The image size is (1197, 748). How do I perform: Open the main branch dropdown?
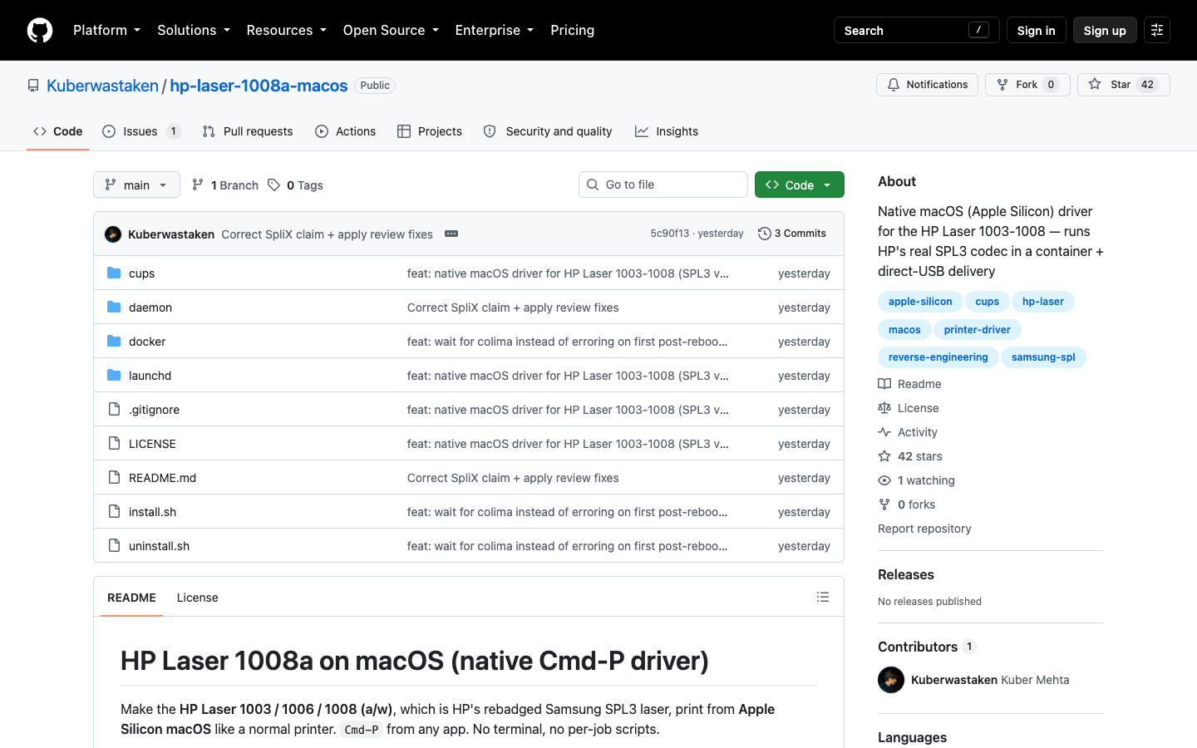136,185
